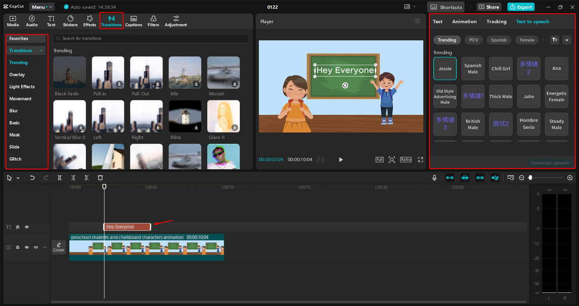Lock the text track
579x306 pixels.
point(18,227)
